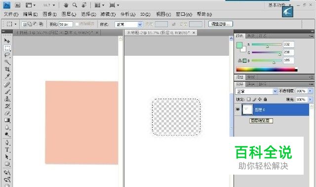Select the Clone Stamp tool
The width and height of the screenshot is (316, 187).
pos(7,99)
